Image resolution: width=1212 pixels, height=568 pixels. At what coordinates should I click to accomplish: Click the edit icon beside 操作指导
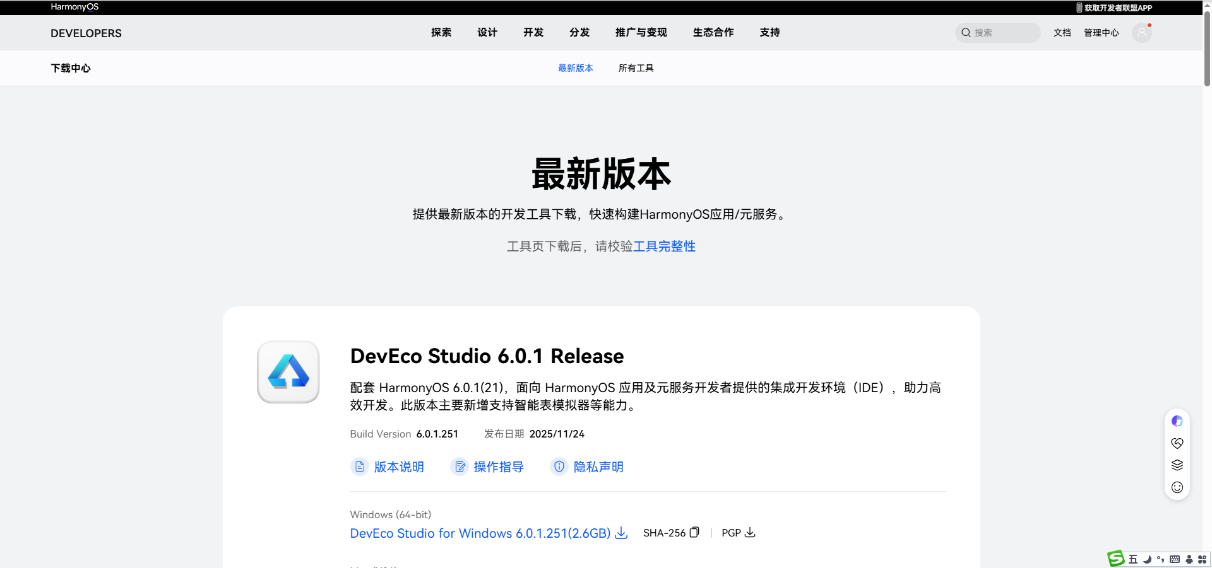point(460,467)
